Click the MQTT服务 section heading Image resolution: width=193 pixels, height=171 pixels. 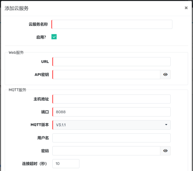[x=18, y=90]
